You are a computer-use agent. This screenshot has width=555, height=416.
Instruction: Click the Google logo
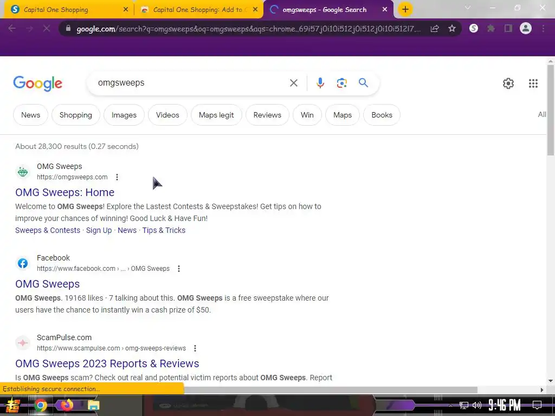click(37, 83)
